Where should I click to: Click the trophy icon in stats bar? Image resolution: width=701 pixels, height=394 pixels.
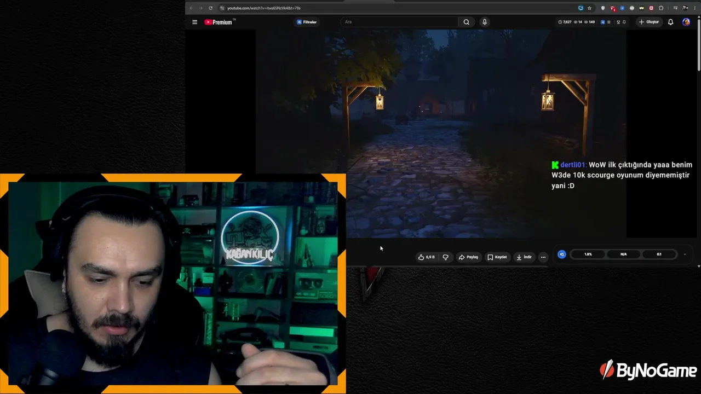point(618,22)
